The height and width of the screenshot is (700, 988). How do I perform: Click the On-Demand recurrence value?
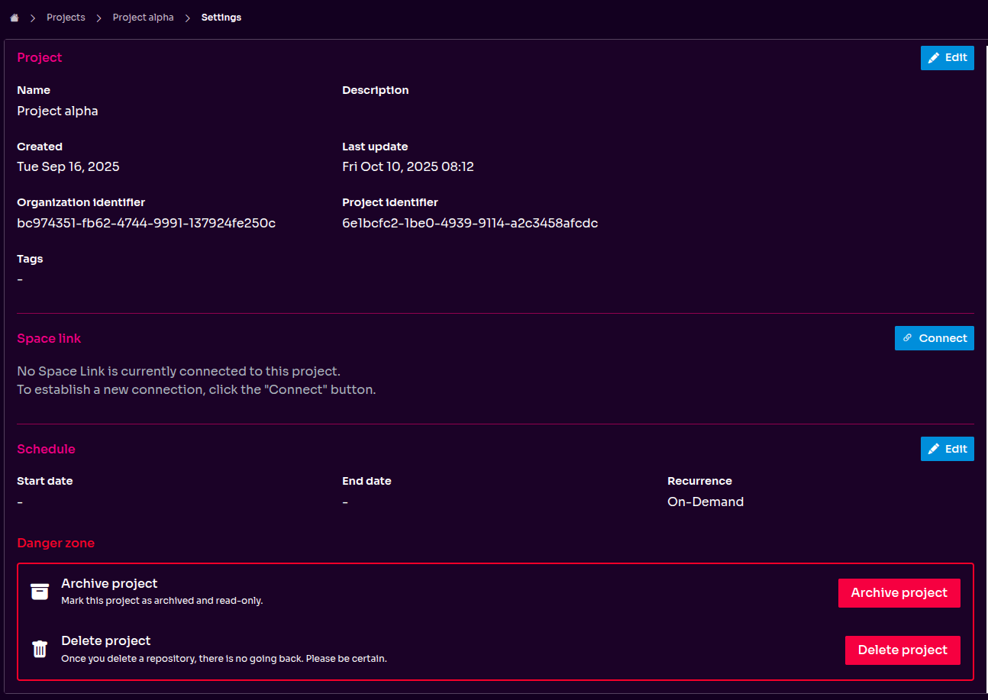pos(705,502)
